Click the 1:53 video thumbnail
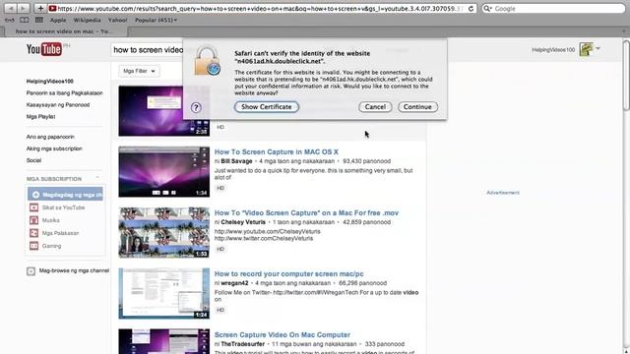Viewport: 630px width, 354px height. (x=163, y=232)
